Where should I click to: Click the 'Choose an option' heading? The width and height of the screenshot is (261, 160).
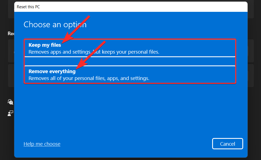click(55, 24)
